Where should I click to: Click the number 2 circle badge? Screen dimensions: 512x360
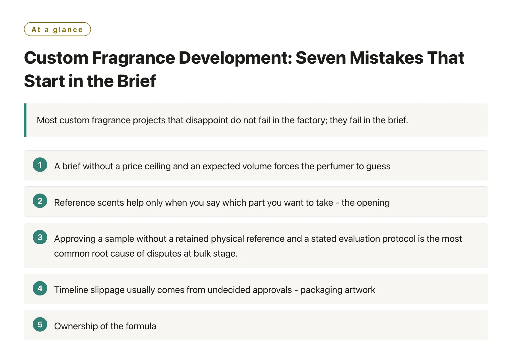pos(40,201)
